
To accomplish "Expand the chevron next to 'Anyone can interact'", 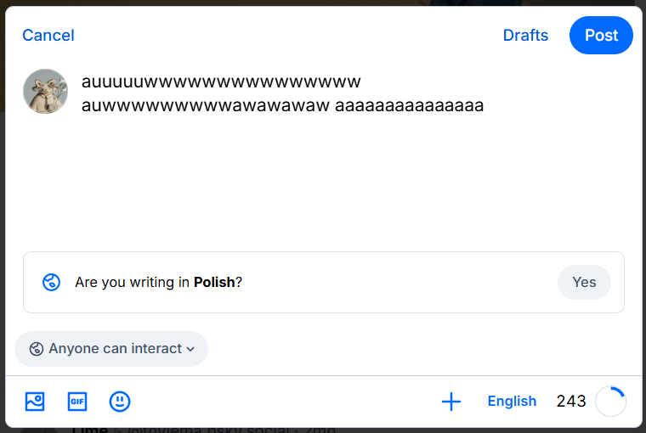I will 190,349.
